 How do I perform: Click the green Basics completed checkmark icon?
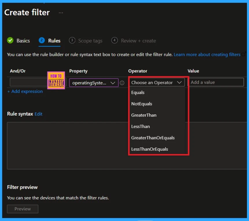click(10, 40)
